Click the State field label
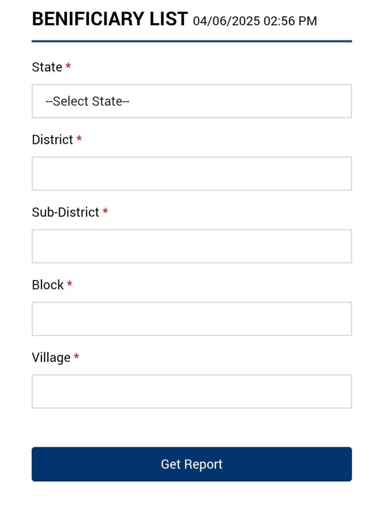This screenshot has width=384, height=505. pyautogui.click(x=47, y=67)
